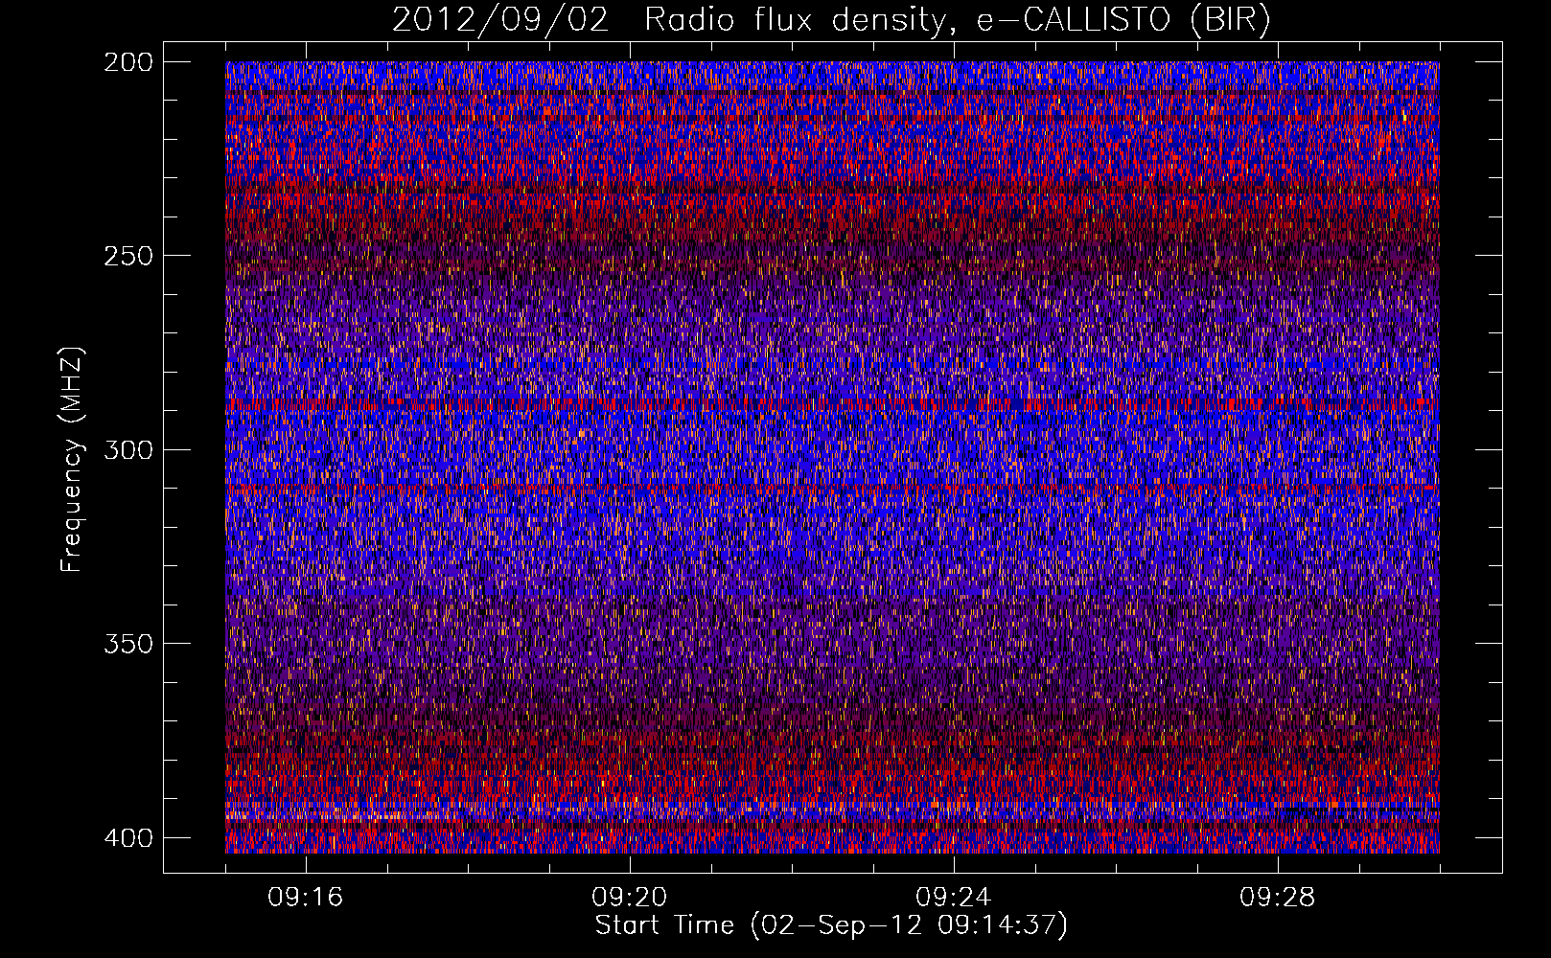Select the '300' frequency axis label
Screen dimensions: 1551x958
tap(127, 449)
